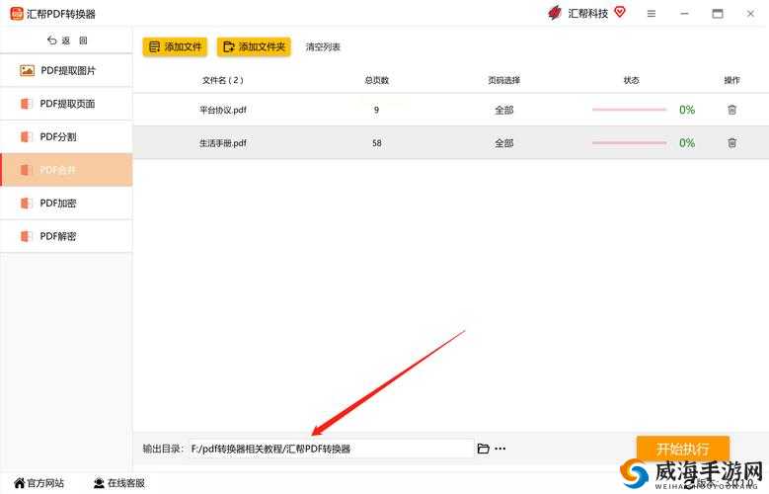Open page selection 全部 for 平台协议.pdf

(x=503, y=110)
